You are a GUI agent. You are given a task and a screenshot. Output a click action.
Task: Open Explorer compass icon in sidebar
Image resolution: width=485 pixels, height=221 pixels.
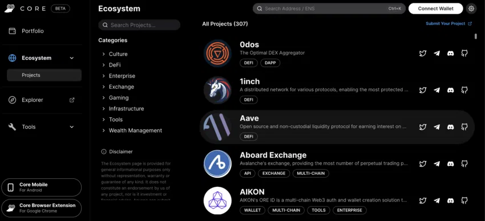click(12, 100)
